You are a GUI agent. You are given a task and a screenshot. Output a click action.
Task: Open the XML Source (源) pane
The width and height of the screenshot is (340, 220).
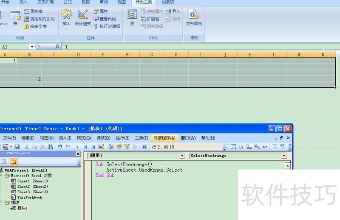132,18
